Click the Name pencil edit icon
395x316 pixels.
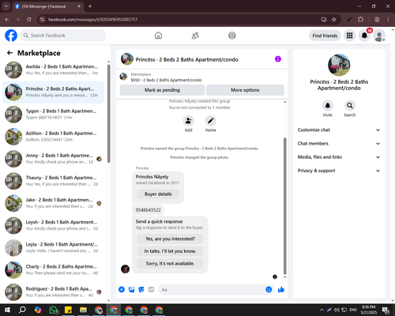[211, 121]
